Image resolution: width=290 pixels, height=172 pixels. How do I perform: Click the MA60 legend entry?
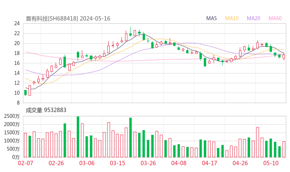point(275,18)
